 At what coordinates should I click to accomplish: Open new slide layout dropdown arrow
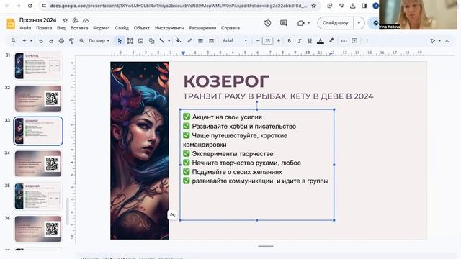tap(31, 41)
